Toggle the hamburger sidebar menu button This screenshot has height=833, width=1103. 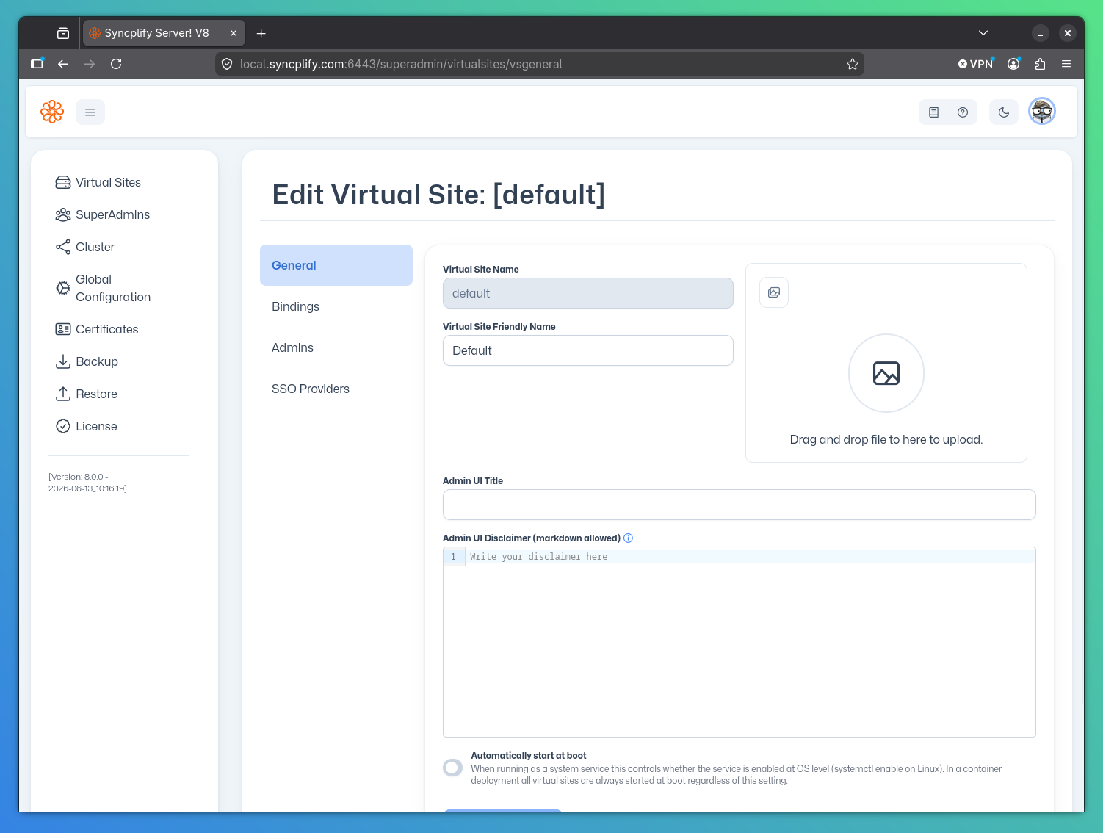tap(90, 112)
